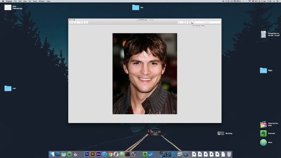The width and height of the screenshot is (281, 158).
Task: Select the Top folder on desktop
Action: click(x=136, y=7)
